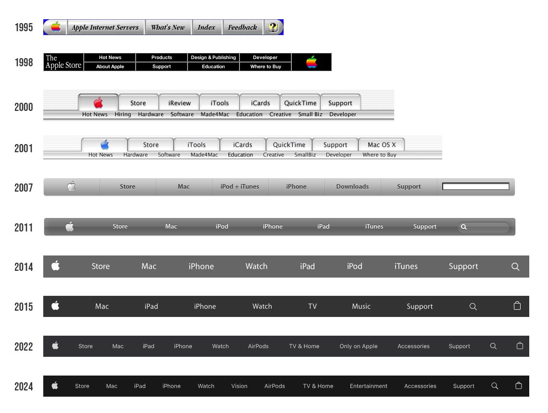Click Store in the 2014 bar
548x413 pixels.
click(x=100, y=266)
